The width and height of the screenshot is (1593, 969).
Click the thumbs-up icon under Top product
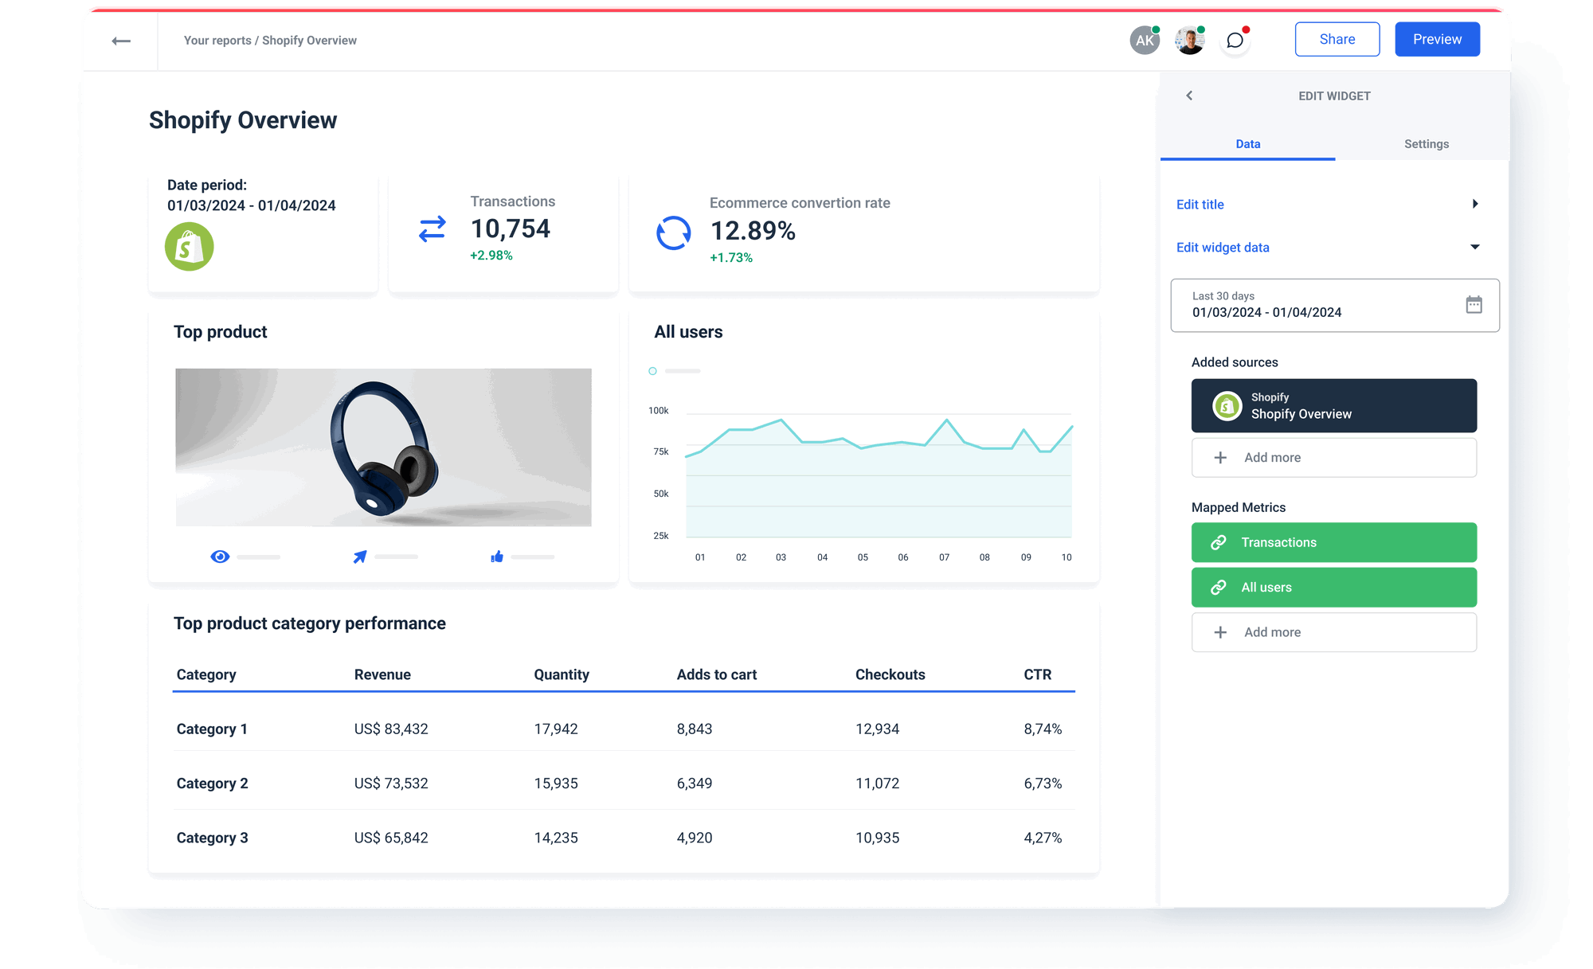[x=497, y=557]
